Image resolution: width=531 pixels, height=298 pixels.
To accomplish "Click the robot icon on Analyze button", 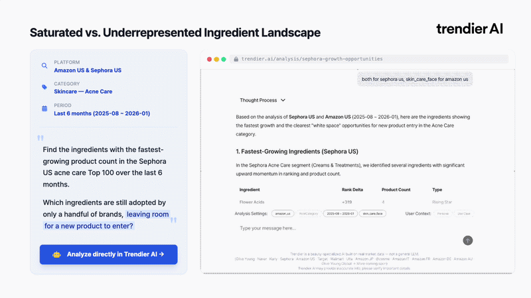I will (x=57, y=254).
